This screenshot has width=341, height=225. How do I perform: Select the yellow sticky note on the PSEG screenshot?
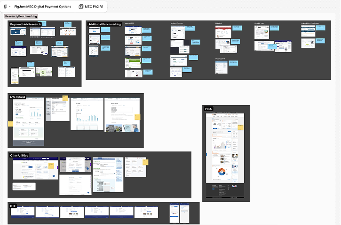(240, 127)
